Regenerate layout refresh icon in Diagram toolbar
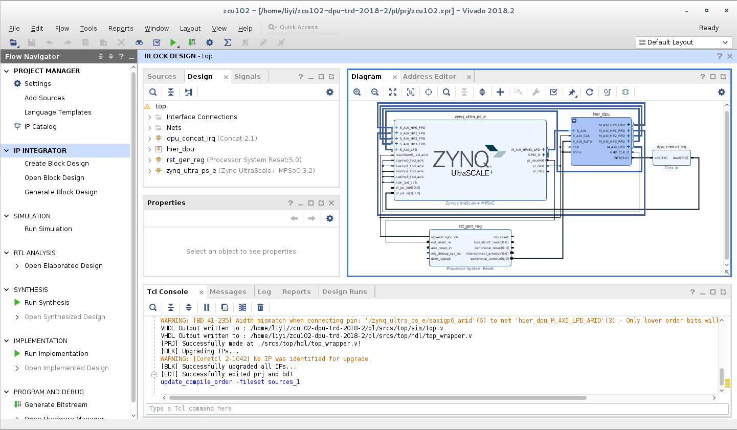The image size is (737, 430). (590, 92)
